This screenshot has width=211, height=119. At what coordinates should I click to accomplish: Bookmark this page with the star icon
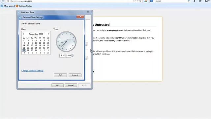coord(134,1)
